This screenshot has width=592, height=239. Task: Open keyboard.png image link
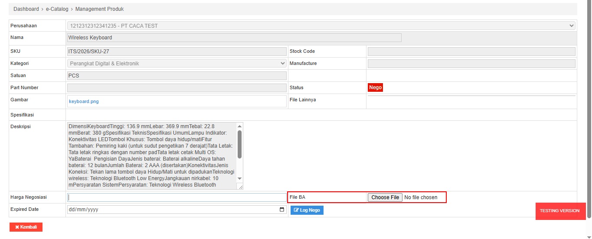pos(84,102)
